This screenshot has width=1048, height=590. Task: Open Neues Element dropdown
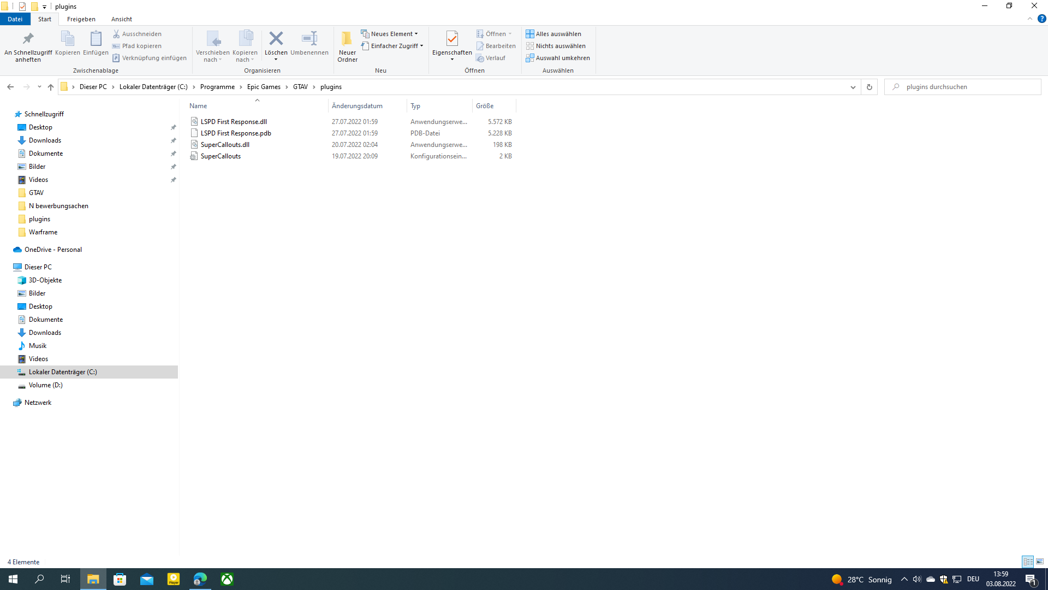point(389,34)
